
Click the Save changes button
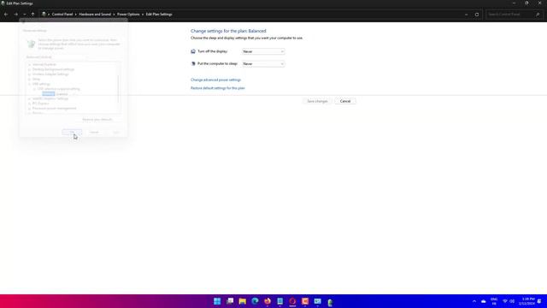pyautogui.click(x=317, y=101)
